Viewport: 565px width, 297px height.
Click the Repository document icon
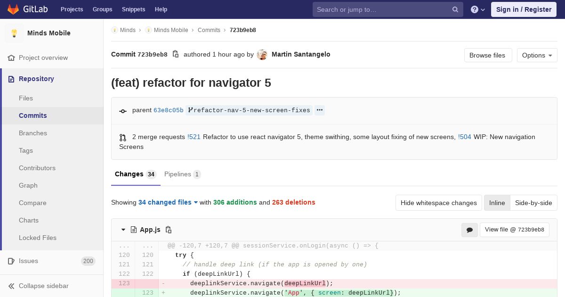[x=11, y=79]
